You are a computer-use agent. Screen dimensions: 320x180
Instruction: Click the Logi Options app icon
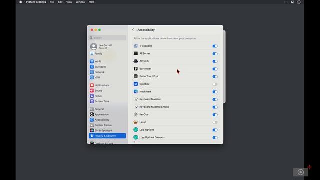click(136, 130)
